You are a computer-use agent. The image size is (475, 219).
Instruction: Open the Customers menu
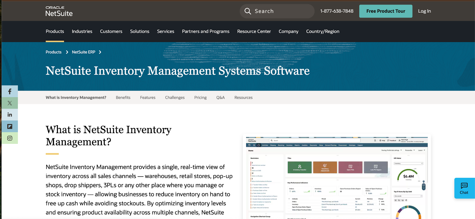[111, 31]
